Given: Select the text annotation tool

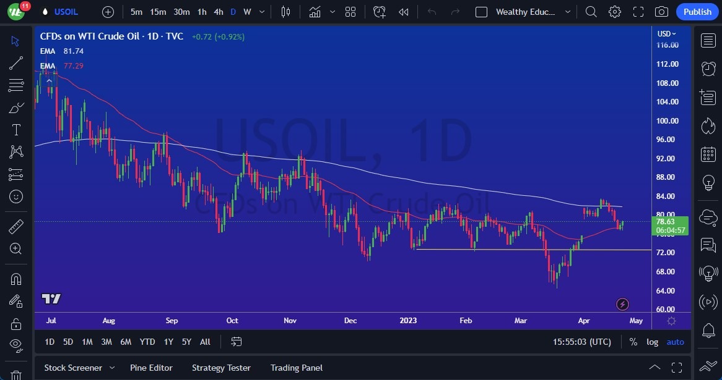Looking at the screenshot, I should pyautogui.click(x=16, y=130).
